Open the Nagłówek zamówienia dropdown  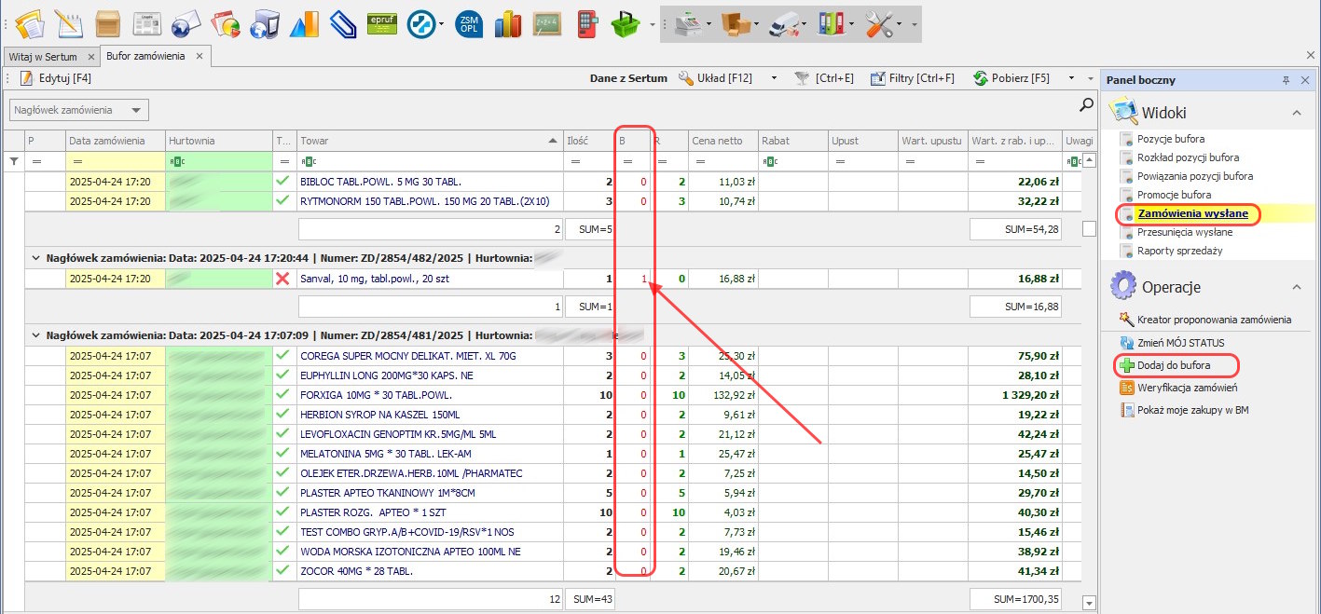click(138, 110)
